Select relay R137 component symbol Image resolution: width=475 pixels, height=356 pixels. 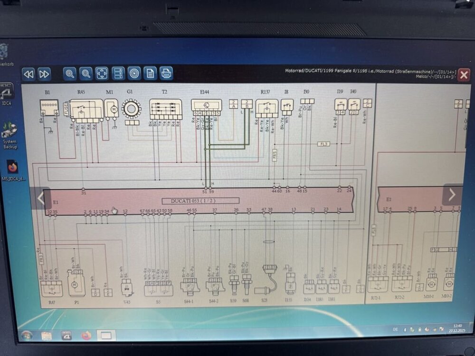[x=266, y=108]
